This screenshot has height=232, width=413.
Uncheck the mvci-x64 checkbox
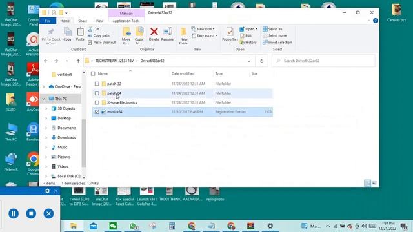[x=97, y=112]
